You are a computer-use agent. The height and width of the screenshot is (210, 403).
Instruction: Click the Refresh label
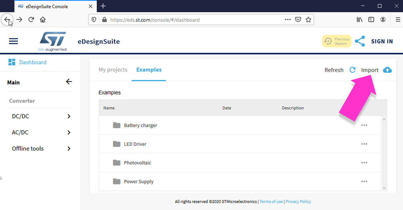[334, 70]
